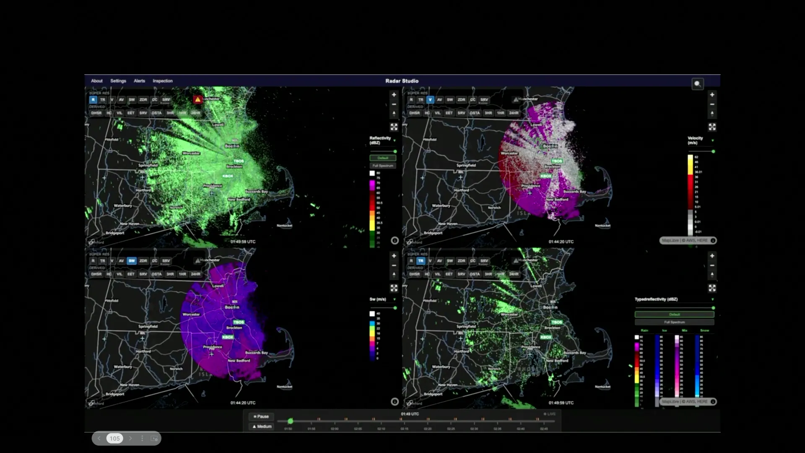
Task: Select R product in reflectivity pane
Action: tap(93, 100)
